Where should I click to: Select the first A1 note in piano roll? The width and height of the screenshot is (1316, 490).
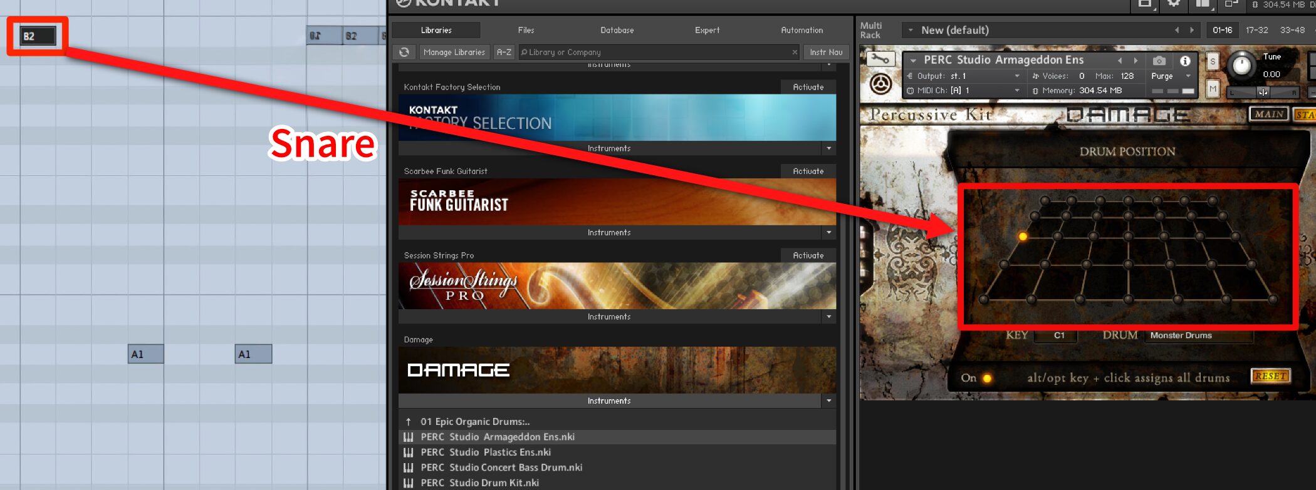(146, 354)
